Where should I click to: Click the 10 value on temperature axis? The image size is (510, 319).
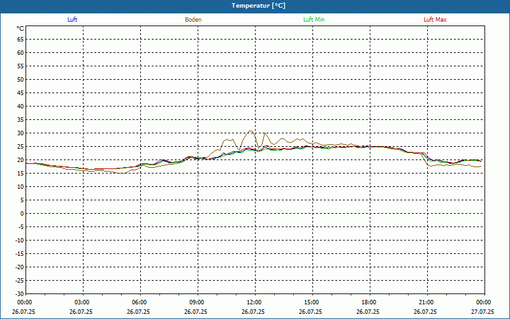click(x=20, y=187)
